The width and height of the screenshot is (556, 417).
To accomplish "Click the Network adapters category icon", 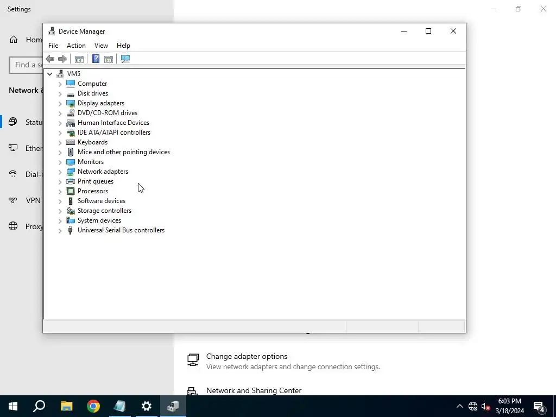I will 71,172.
